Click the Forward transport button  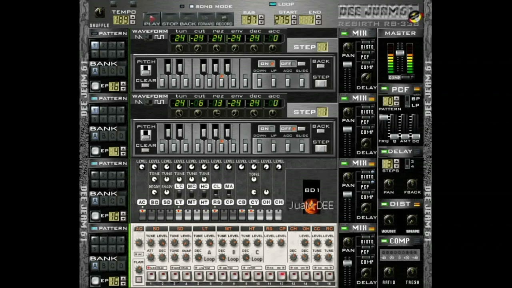click(206, 18)
